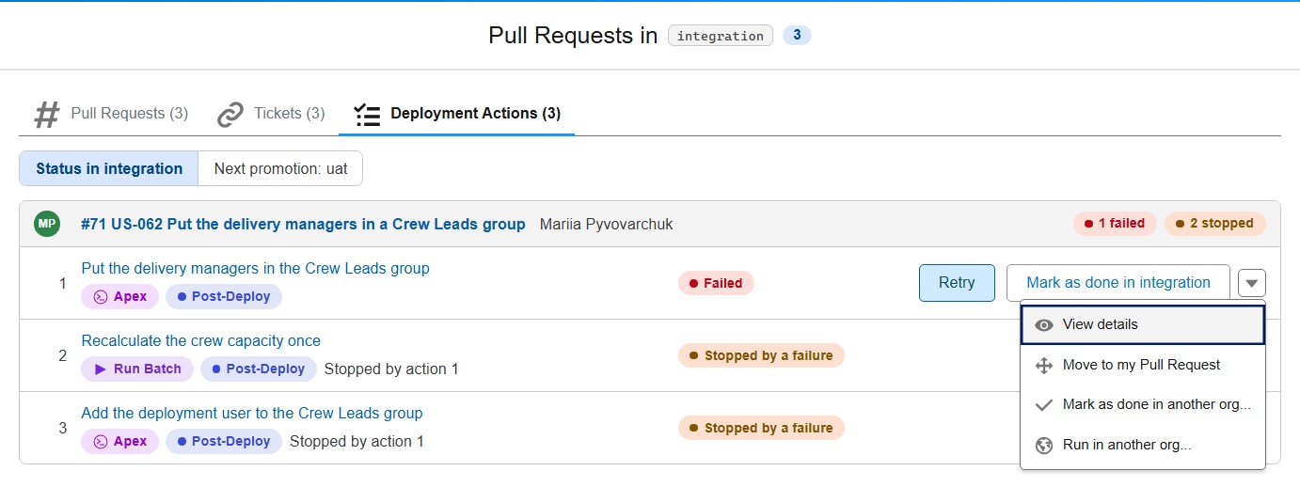Click Post-Deploy tag in action 1
The width and height of the screenshot is (1300, 487).
point(224,296)
